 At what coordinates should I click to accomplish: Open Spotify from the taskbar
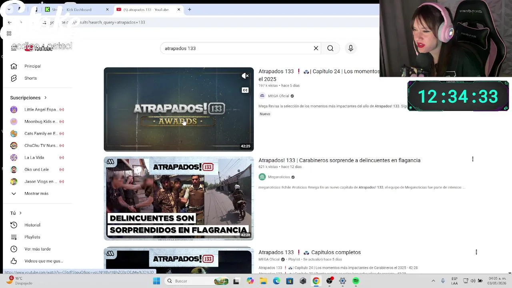(x=356, y=281)
